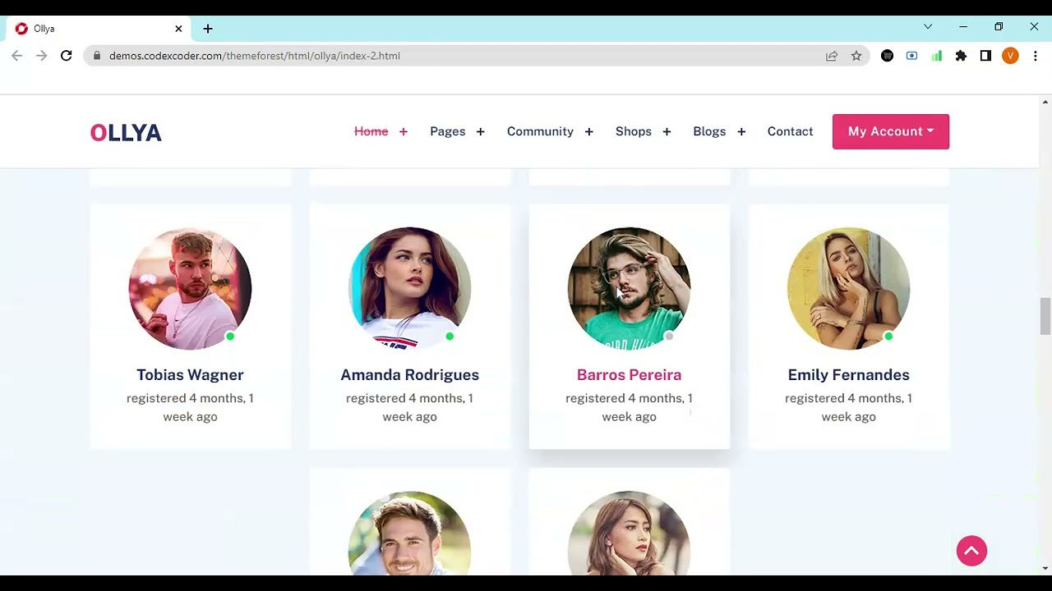Open Amanda Rodrigues' profile name link
The height and width of the screenshot is (591, 1052).
pos(409,374)
